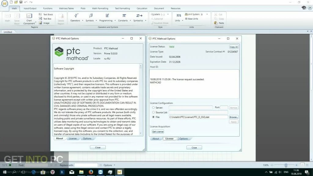Open the Matrices/Tables ribbon tab
The height and width of the screenshot is (176, 313).
[66, 8]
